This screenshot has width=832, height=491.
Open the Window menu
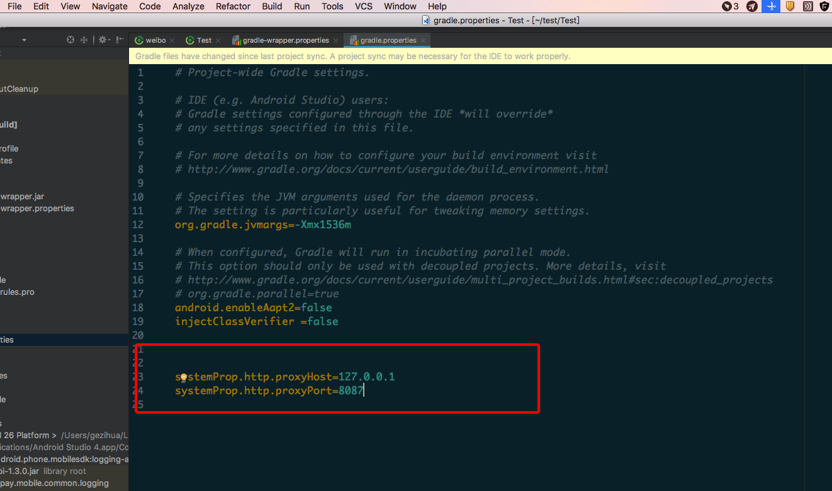[x=400, y=6]
